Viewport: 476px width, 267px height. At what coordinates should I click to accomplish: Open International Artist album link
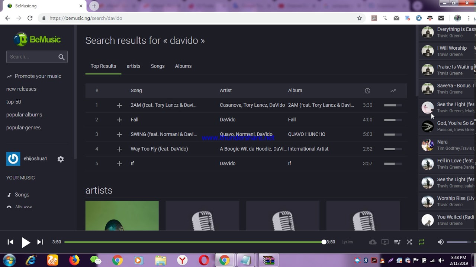click(x=308, y=149)
